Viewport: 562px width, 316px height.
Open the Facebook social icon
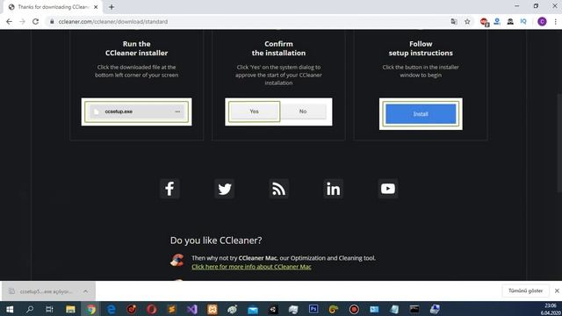169,189
